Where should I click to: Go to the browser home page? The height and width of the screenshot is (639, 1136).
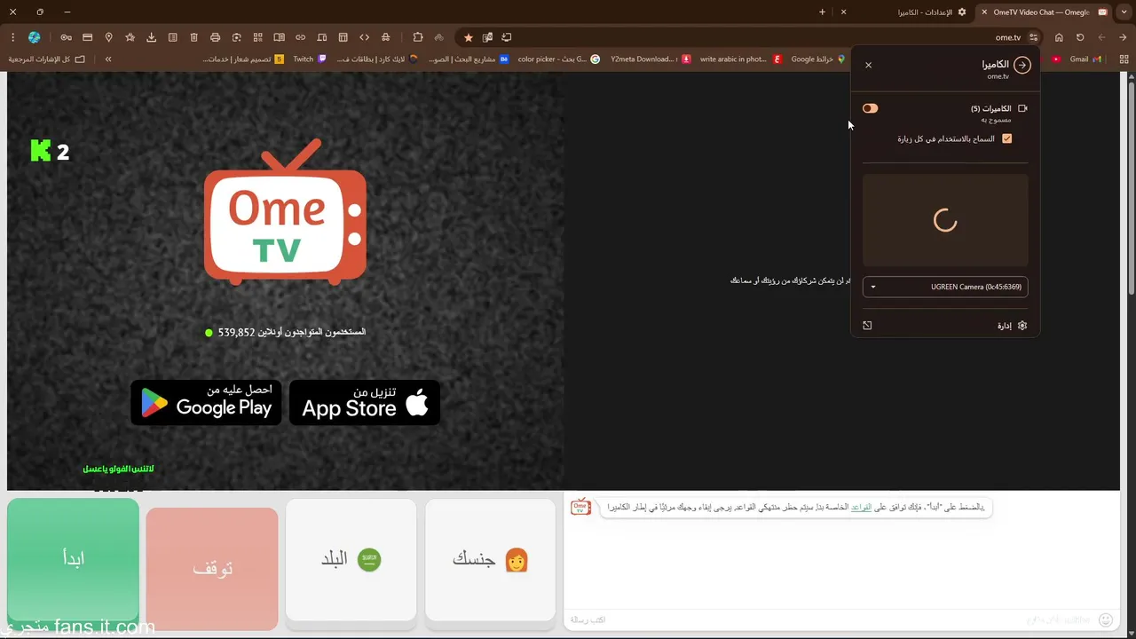(1059, 37)
